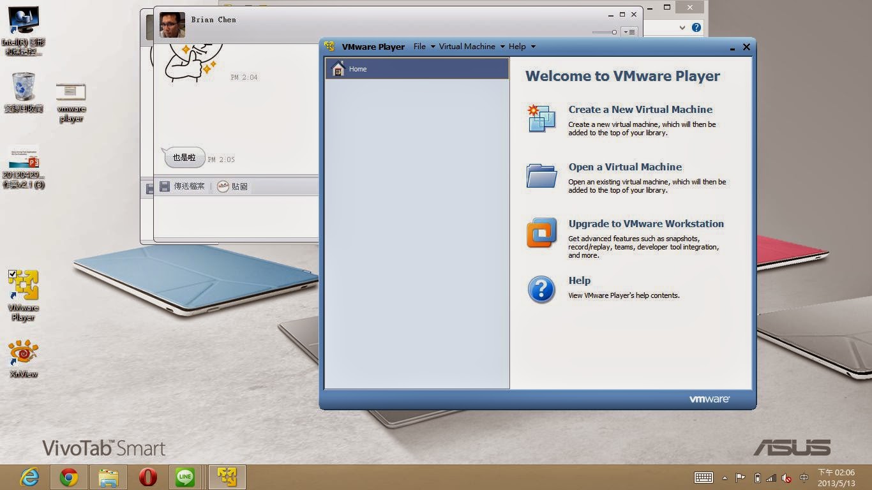The width and height of the screenshot is (872, 490).
Task: Launch Google Chrome from the taskbar
Action: coord(69,477)
